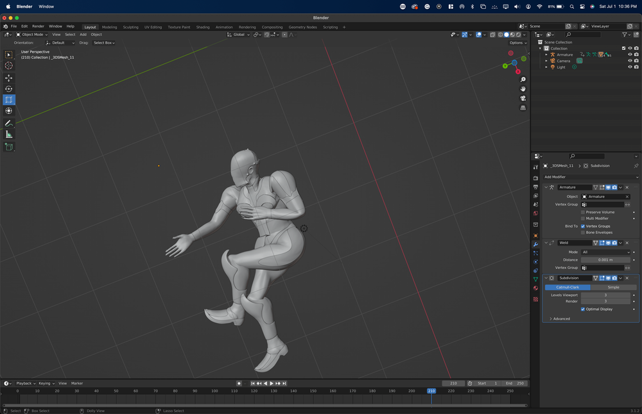The image size is (642, 414).
Task: Uncheck Optimal Display checkbox
Action: 583,309
